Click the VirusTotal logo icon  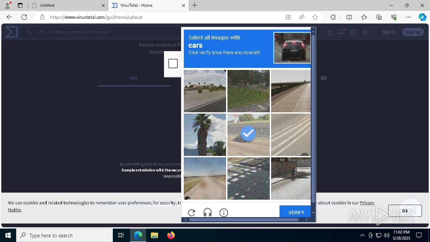11,32
